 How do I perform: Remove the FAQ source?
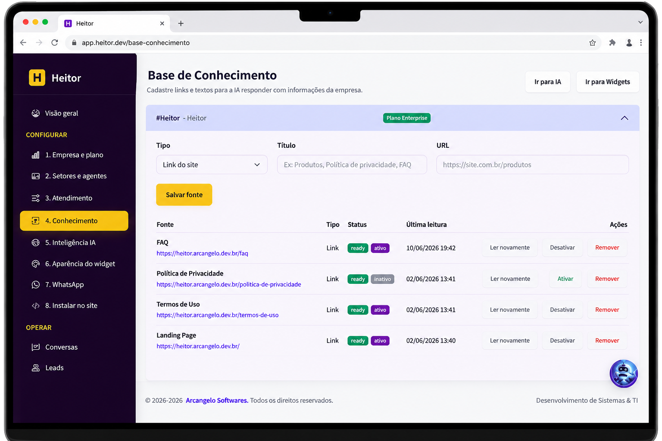607,248
